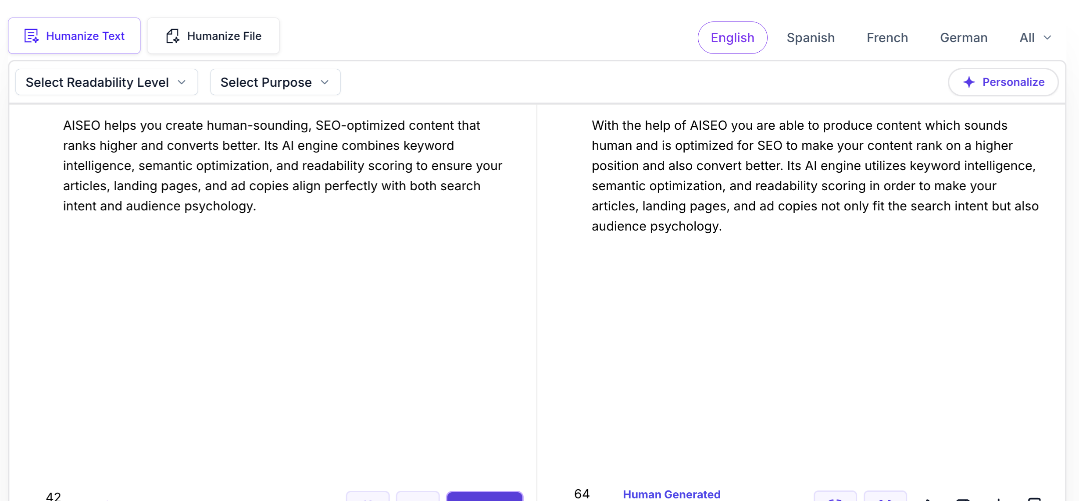Switch to the Humanize File tab
The width and height of the screenshot is (1079, 501).
[x=213, y=36]
